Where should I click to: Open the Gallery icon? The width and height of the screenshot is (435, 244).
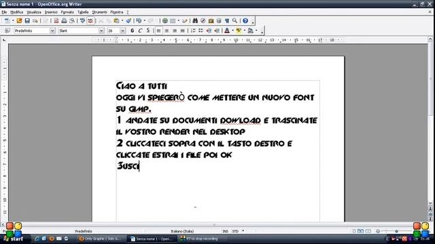(x=211, y=21)
